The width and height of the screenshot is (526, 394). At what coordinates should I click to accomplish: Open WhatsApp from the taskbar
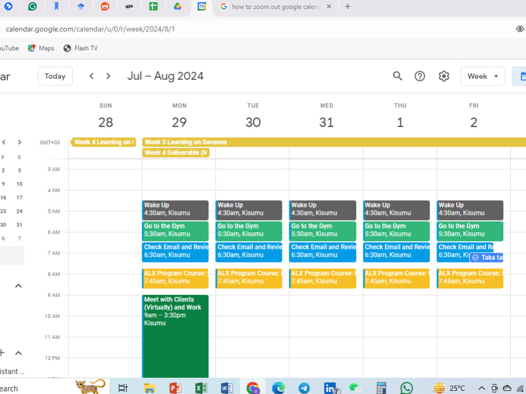406,388
